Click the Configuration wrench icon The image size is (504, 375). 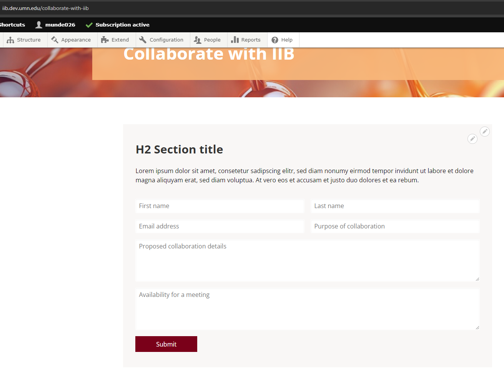coord(143,40)
